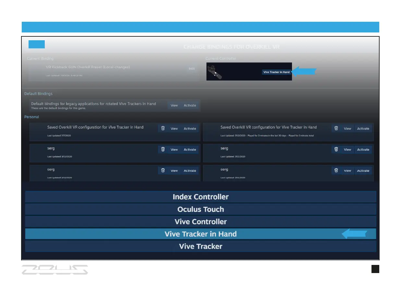Image resolution: width=401 pixels, height=287 pixels.
Task: Click the blue back button at top left
Action: click(36, 44)
